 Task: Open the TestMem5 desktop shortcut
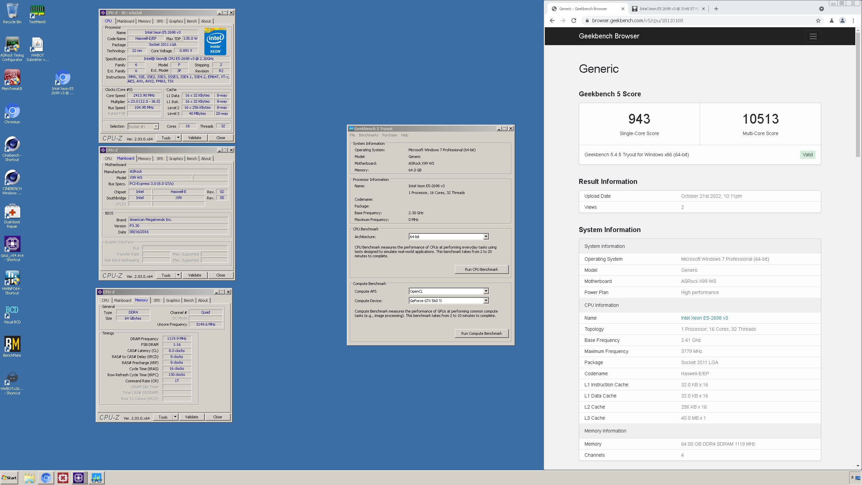pyautogui.click(x=37, y=13)
